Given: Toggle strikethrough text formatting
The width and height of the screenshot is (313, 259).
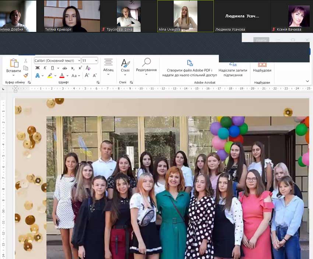Looking at the screenshot, I should [x=64, y=68].
